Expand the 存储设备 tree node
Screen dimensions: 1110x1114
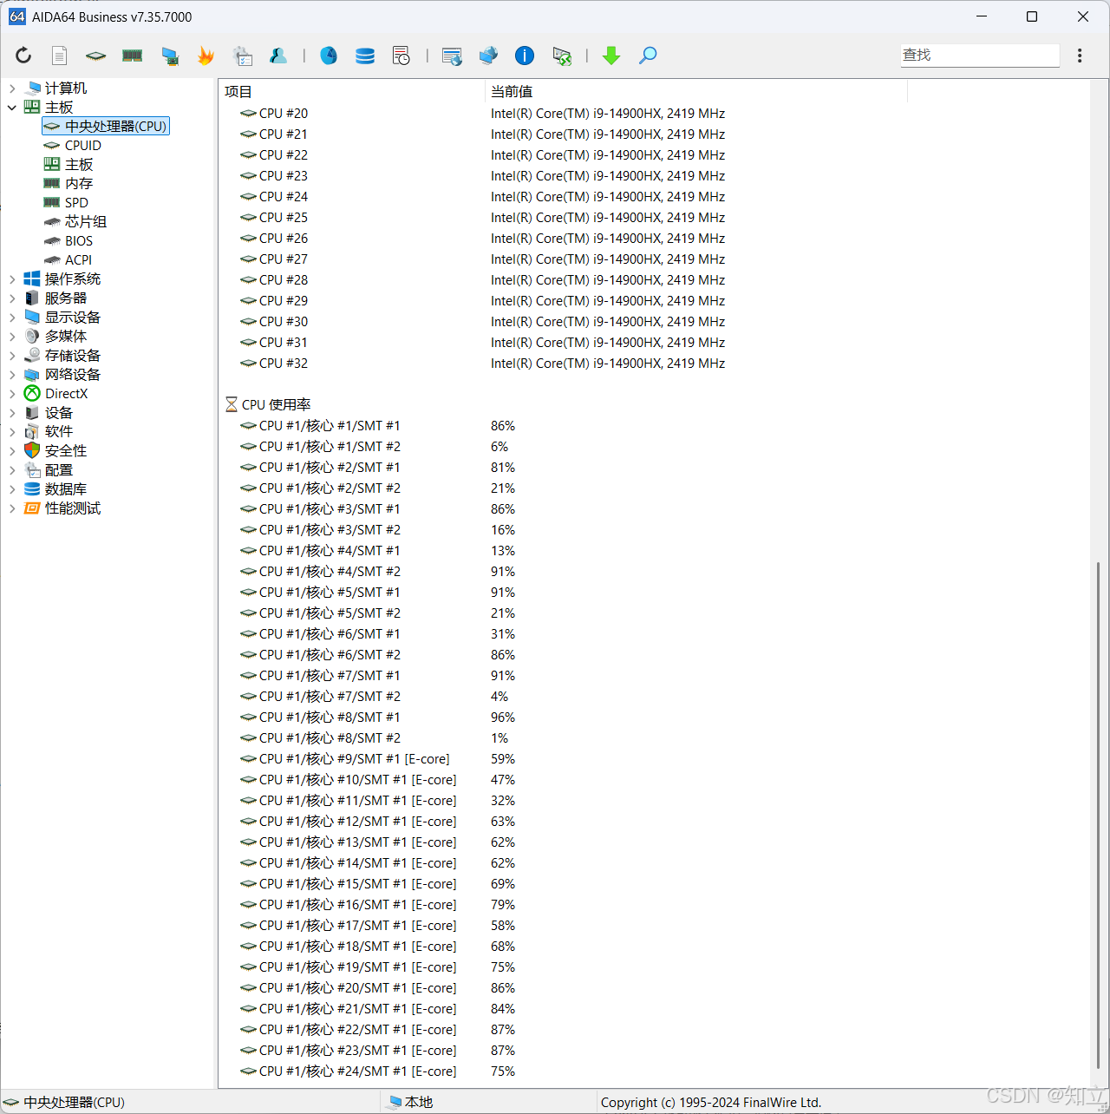[x=12, y=356]
